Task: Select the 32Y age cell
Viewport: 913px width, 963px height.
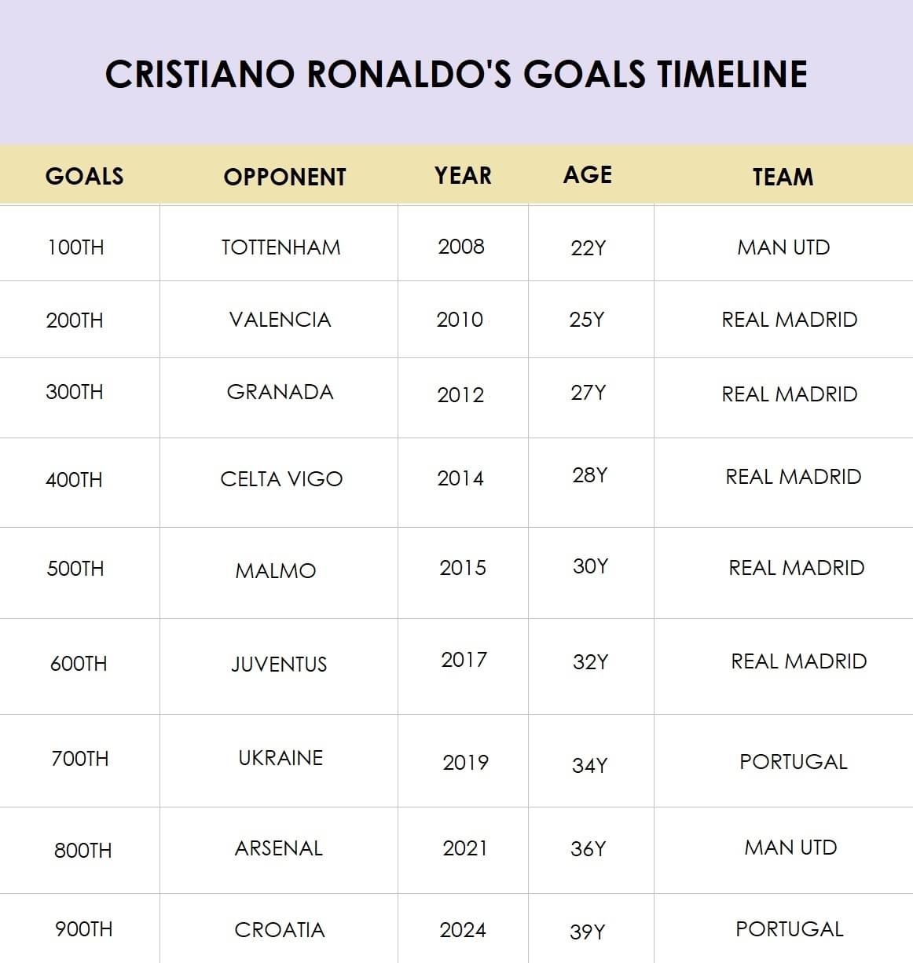Action: (x=590, y=662)
